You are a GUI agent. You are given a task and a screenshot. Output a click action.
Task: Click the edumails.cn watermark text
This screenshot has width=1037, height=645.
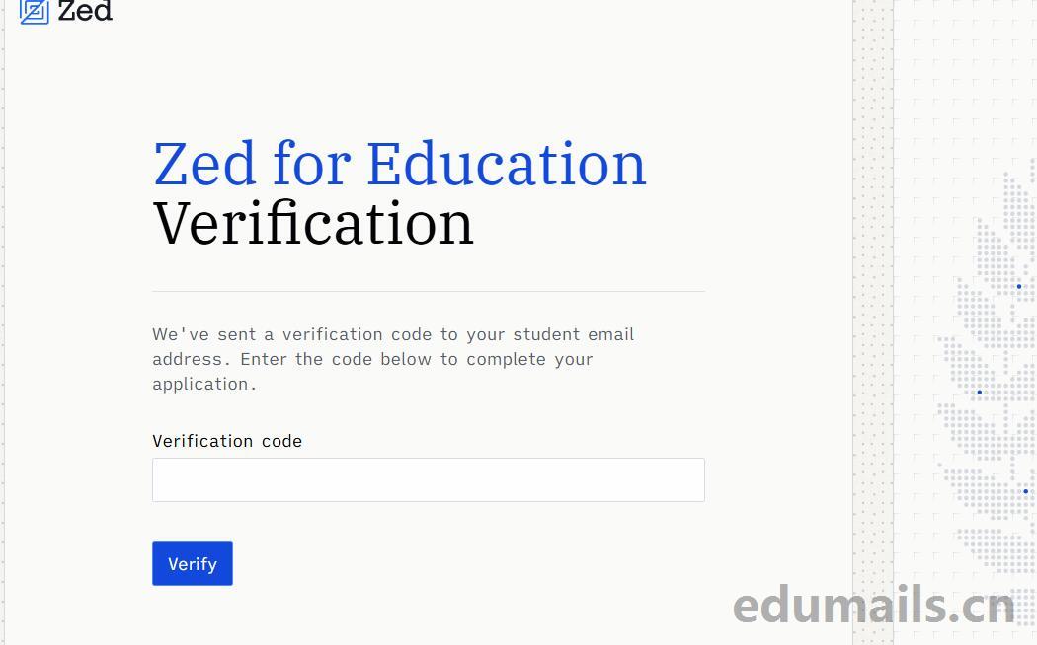click(873, 605)
